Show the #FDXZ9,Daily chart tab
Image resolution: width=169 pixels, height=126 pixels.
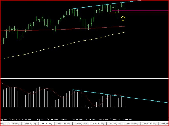[115, 124]
